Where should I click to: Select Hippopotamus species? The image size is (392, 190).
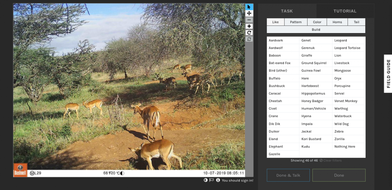coord(316,93)
